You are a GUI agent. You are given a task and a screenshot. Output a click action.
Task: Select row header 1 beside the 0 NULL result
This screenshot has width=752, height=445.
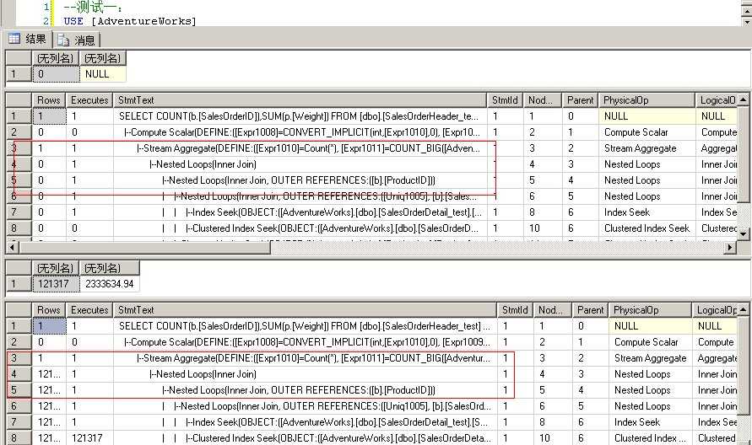[x=19, y=74]
